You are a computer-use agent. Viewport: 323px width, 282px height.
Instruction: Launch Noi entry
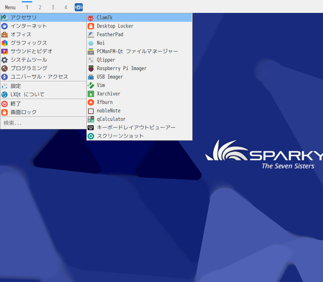coord(139,43)
